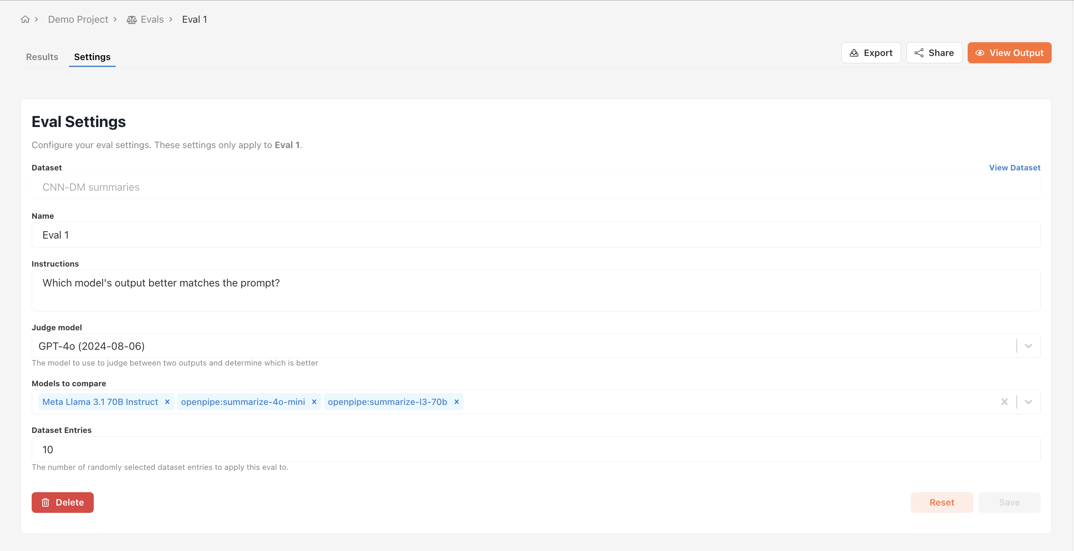The height and width of the screenshot is (551, 1074).
Task: Remove Meta Llama 3.1 70B Instruct tag
Action: point(167,402)
